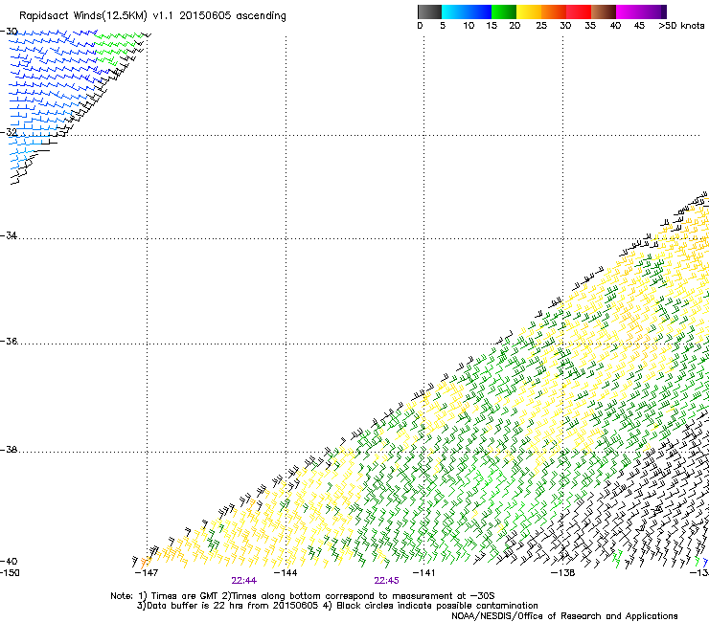This screenshot has height=622, width=709.
Task: Click the orange wind barb near -147 longitude
Action: 144,563
